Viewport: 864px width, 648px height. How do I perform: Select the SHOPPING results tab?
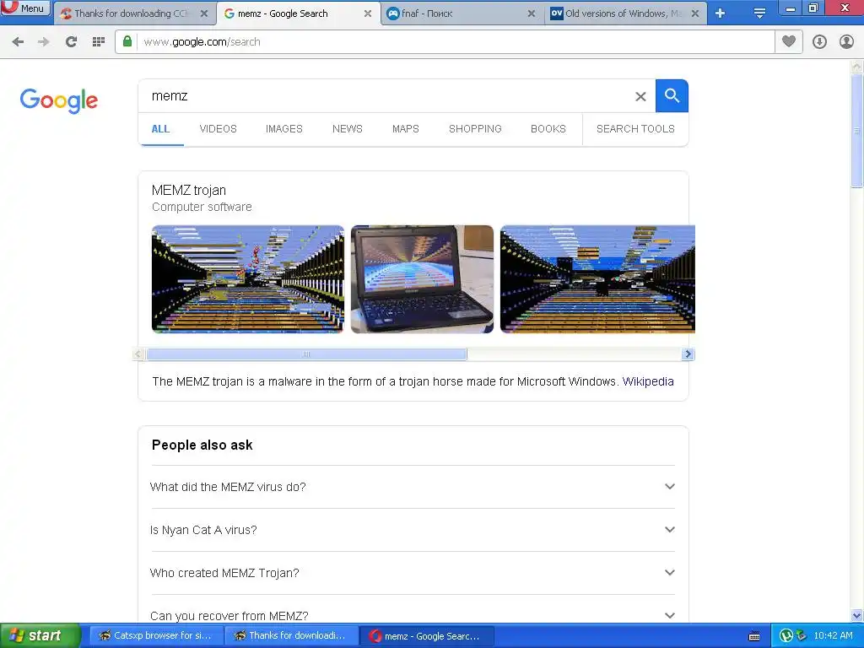tap(475, 129)
